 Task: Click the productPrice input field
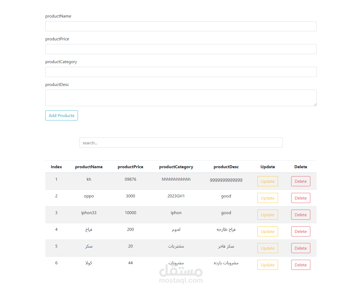181,49
